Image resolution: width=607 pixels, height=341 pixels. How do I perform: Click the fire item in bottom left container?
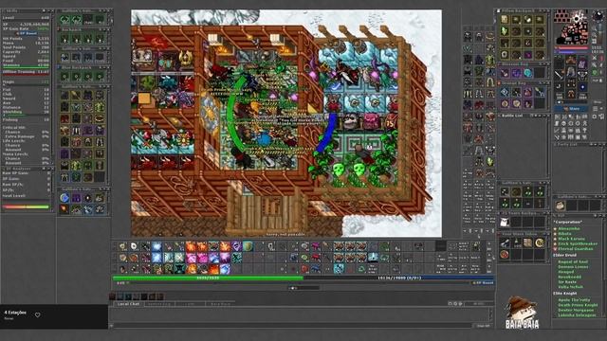tap(64, 209)
